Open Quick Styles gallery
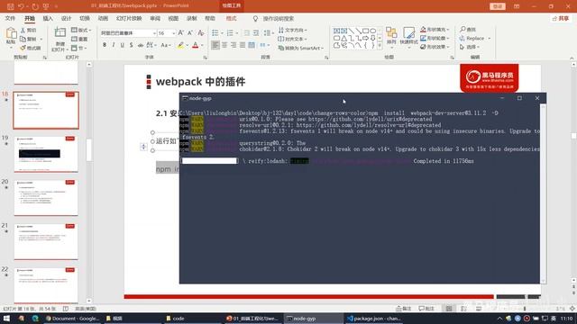The height and width of the screenshot is (324, 577). [x=408, y=37]
